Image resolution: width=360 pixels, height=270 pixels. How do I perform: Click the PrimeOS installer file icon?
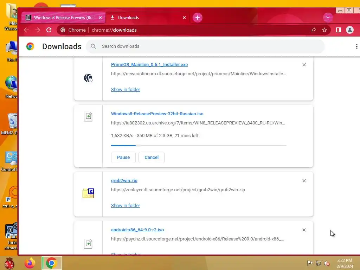pyautogui.click(x=88, y=78)
